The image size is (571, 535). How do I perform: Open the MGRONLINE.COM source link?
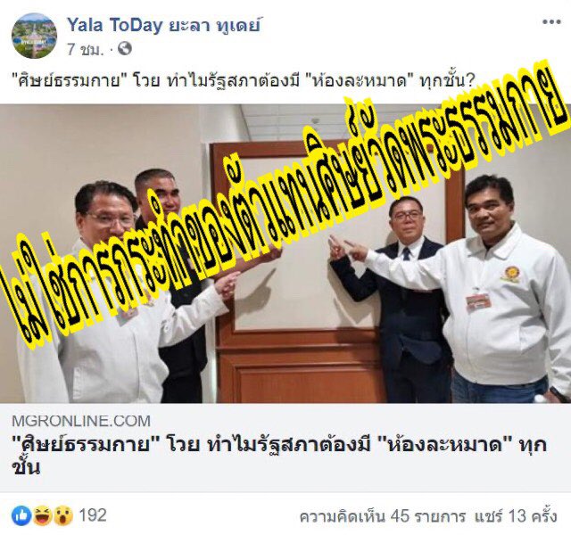pos(81,421)
